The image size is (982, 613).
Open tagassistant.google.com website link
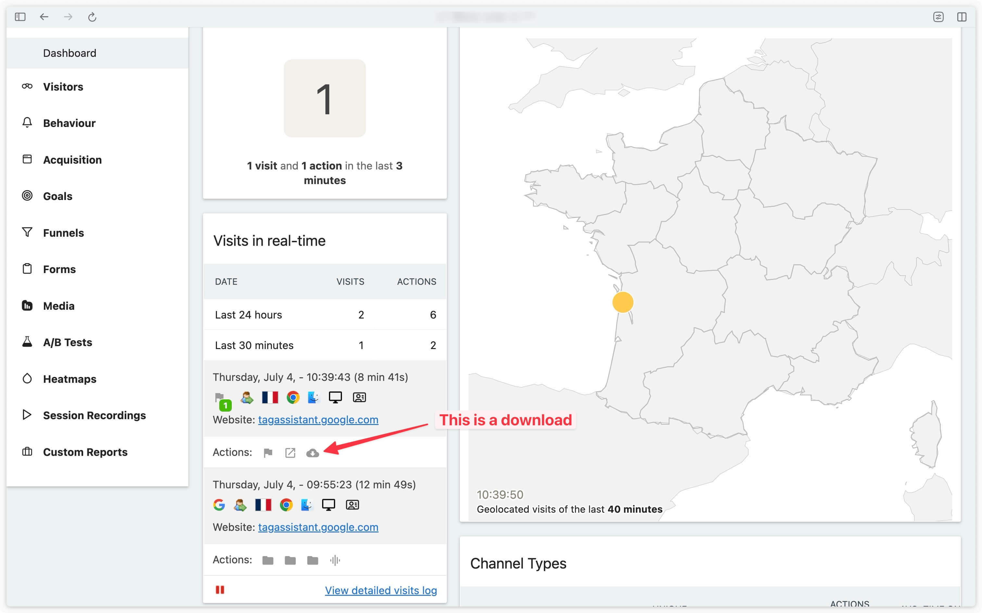[x=318, y=419]
